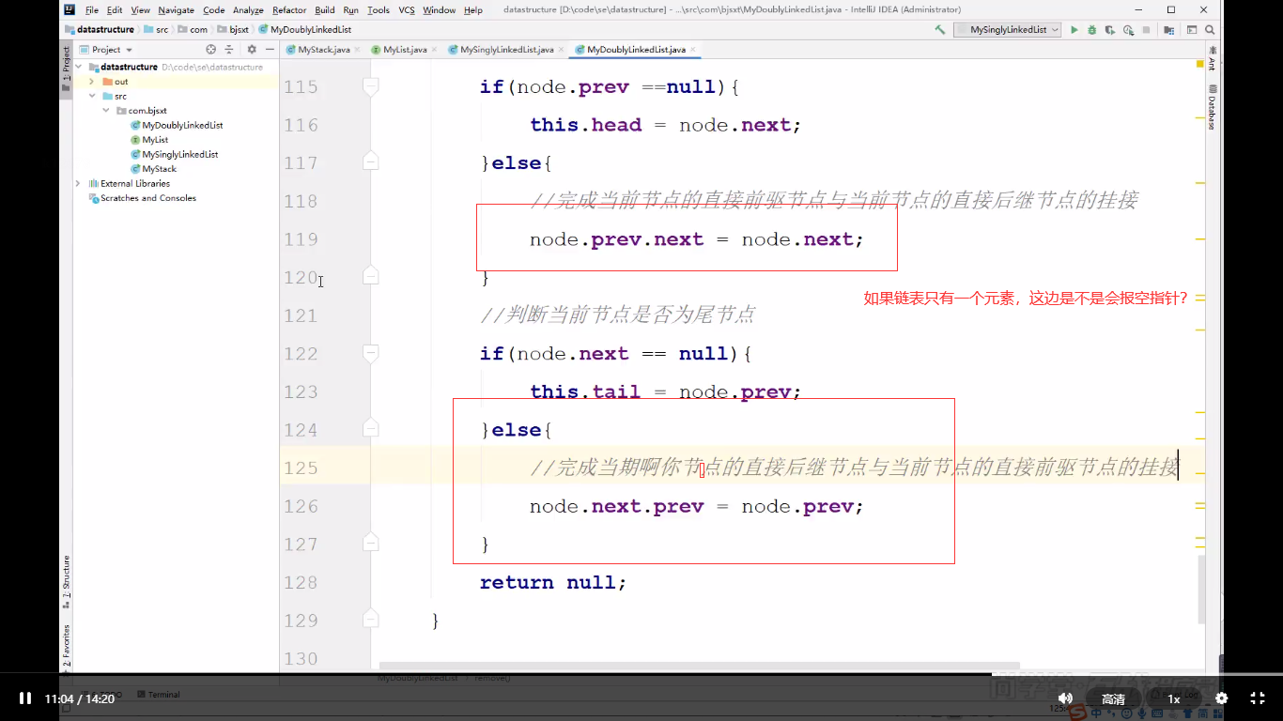The image size is (1283, 721).
Task: Click locate file target icon in Project panel
Action: pos(210,50)
